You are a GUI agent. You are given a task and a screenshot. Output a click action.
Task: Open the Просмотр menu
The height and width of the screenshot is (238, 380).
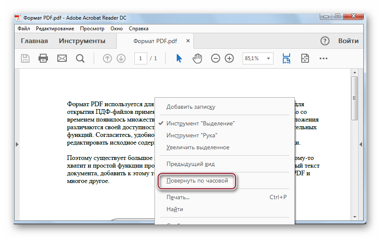pyautogui.click(x=92, y=29)
